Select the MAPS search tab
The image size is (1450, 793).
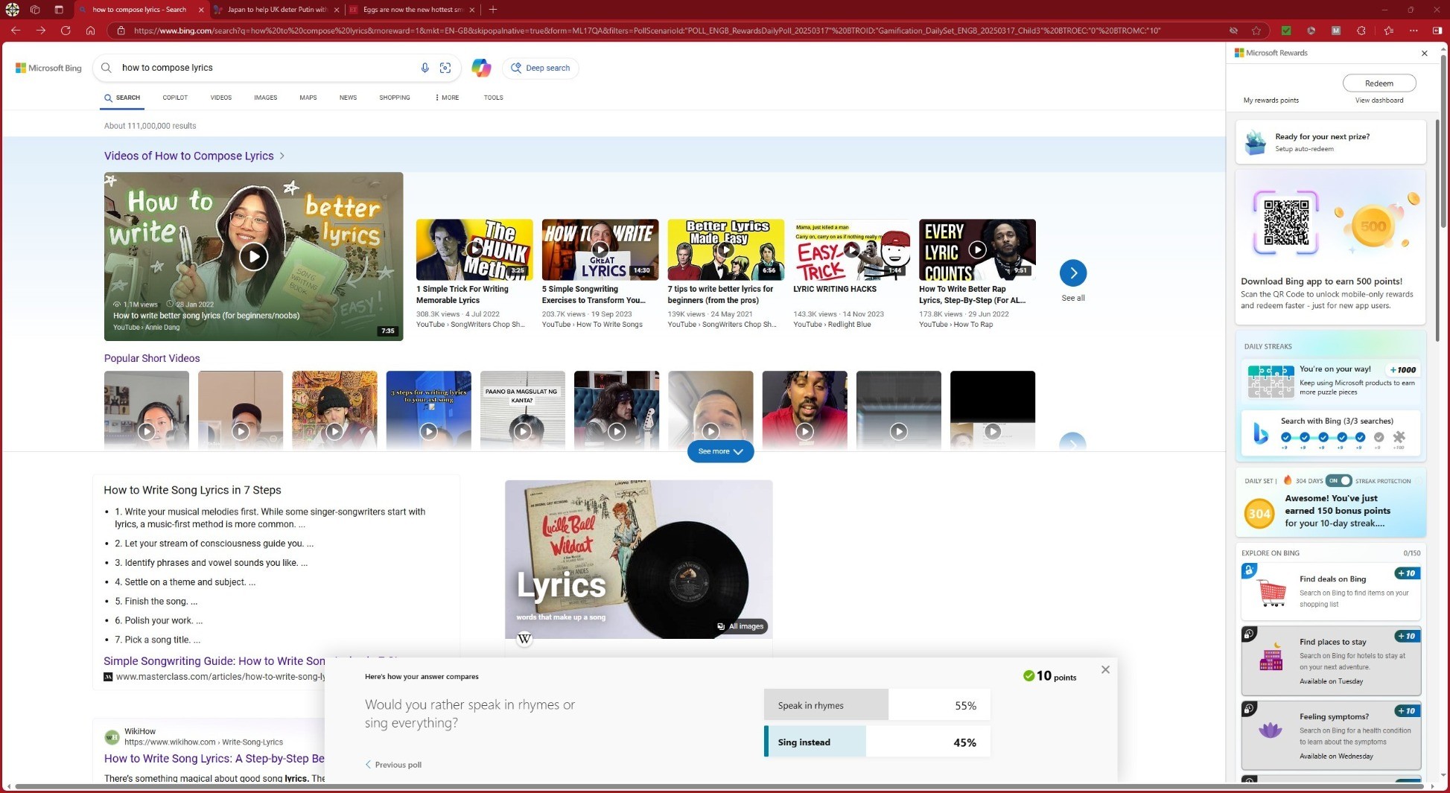308,98
